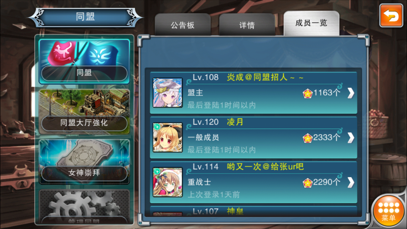The width and height of the screenshot is (407, 229).
Task: Open 同盟大厅強化 town icon panel
Action: pyautogui.click(x=84, y=111)
